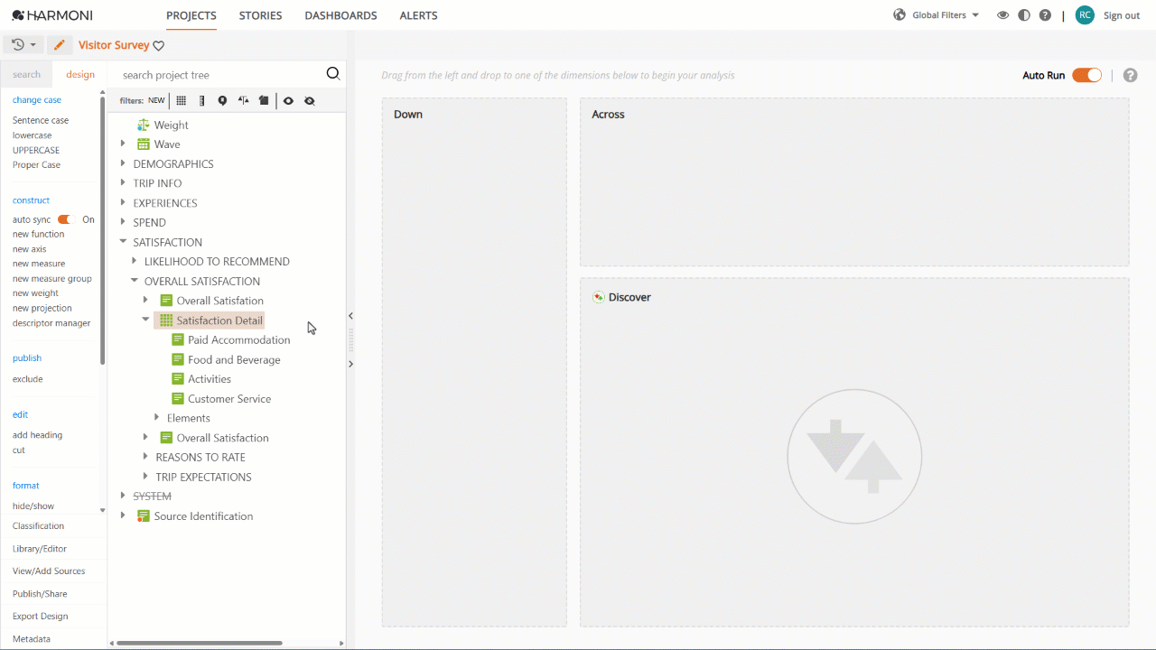The height and width of the screenshot is (650, 1156).
Task: Collapse the SATISFACTION folder
Action: coord(123,242)
